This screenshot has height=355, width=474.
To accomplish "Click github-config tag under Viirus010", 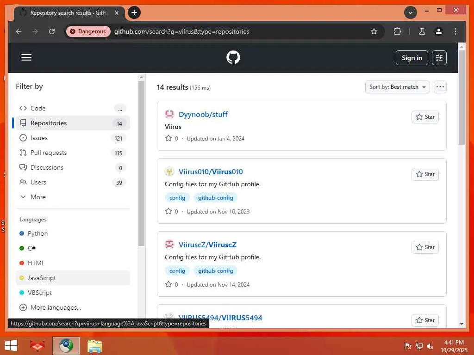I will 216,198.
